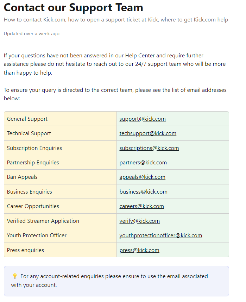Viewport: 246px width, 302px height.
Task: Click the Press enquiries cell
Action: pos(60,250)
